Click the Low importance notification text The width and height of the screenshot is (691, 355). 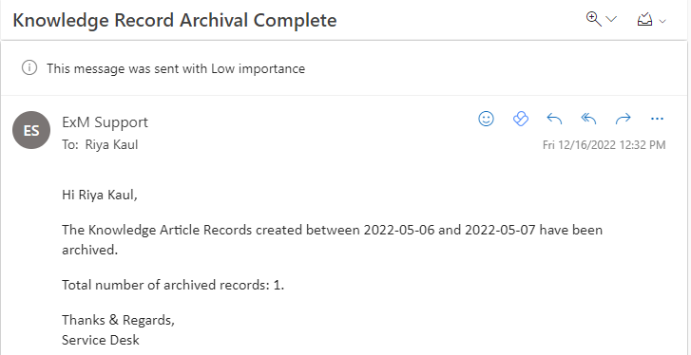point(176,68)
